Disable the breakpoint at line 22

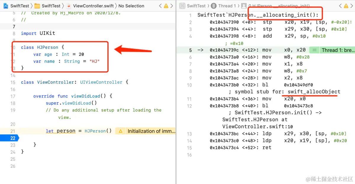coord(9,138)
